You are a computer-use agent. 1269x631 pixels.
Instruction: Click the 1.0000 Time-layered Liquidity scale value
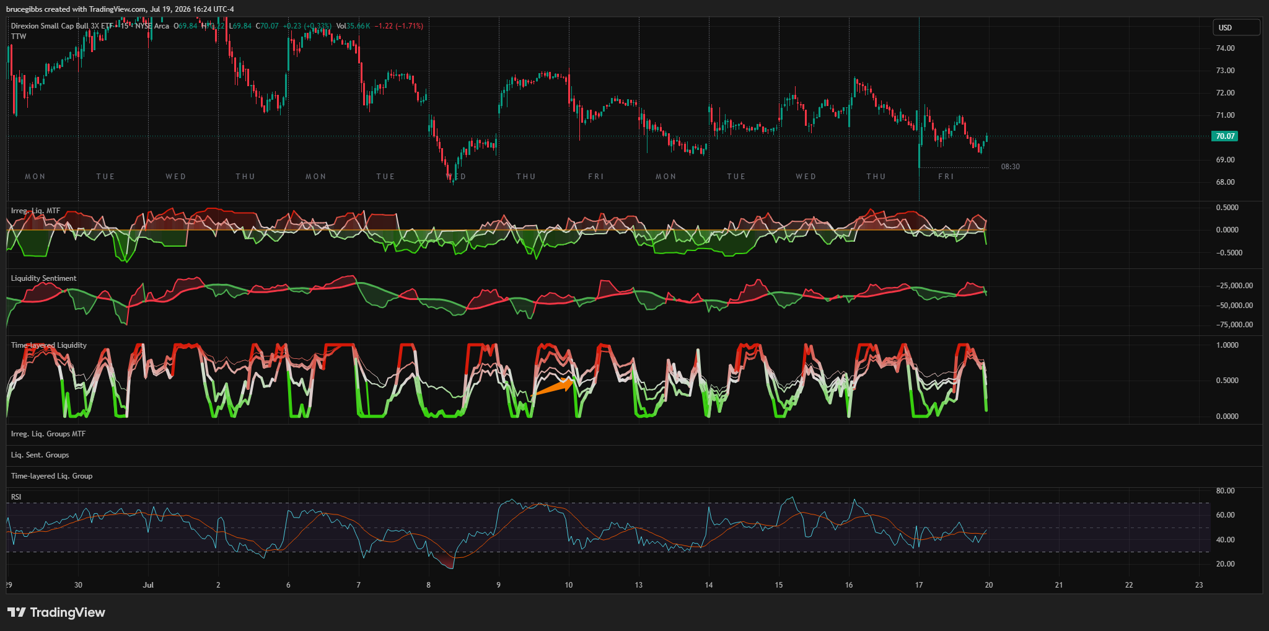(1227, 345)
